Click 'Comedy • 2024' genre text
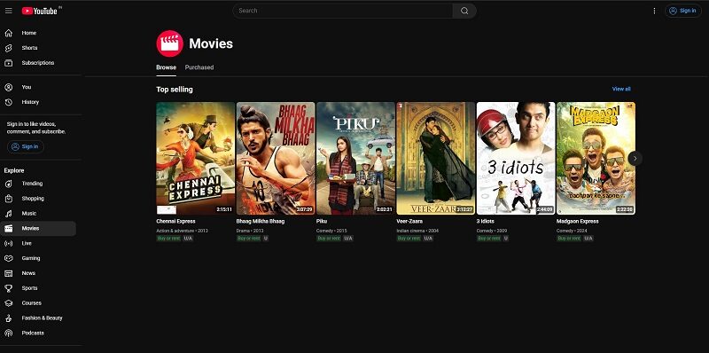709x353 pixels. 572,231
